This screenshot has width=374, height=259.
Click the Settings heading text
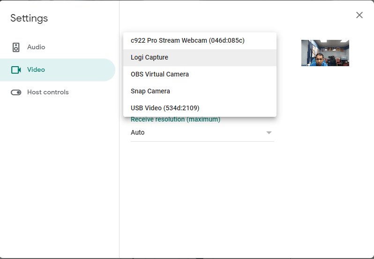[x=29, y=18]
